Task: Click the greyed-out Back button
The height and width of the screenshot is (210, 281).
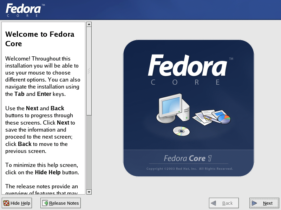Action: (224, 203)
